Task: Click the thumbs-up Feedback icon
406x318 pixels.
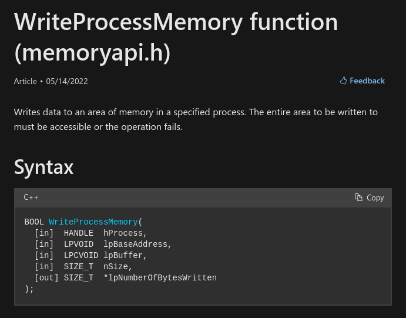Action: [344, 81]
